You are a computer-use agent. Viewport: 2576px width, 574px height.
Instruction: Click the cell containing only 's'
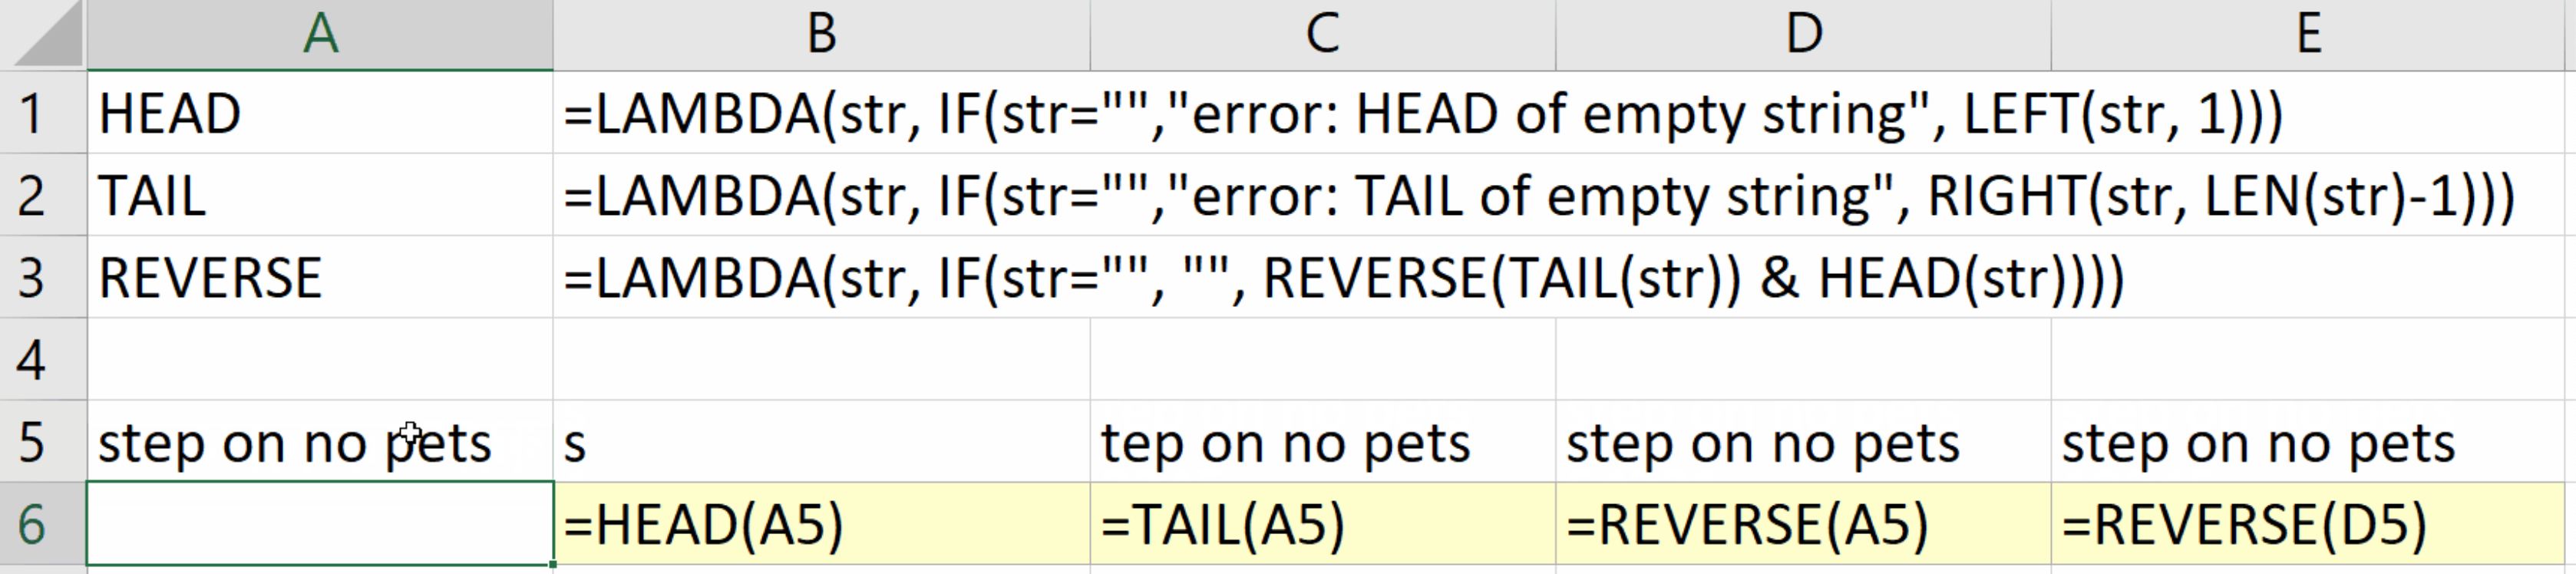coord(820,442)
